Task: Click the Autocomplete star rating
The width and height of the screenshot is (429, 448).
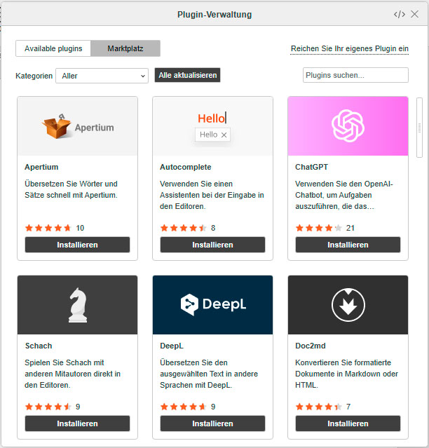Action: (x=184, y=228)
